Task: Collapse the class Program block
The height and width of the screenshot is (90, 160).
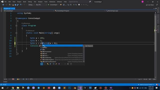Action: point(16,25)
